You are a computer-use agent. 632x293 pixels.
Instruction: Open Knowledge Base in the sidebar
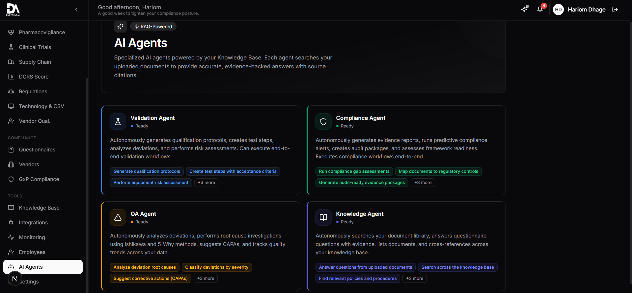(39, 208)
